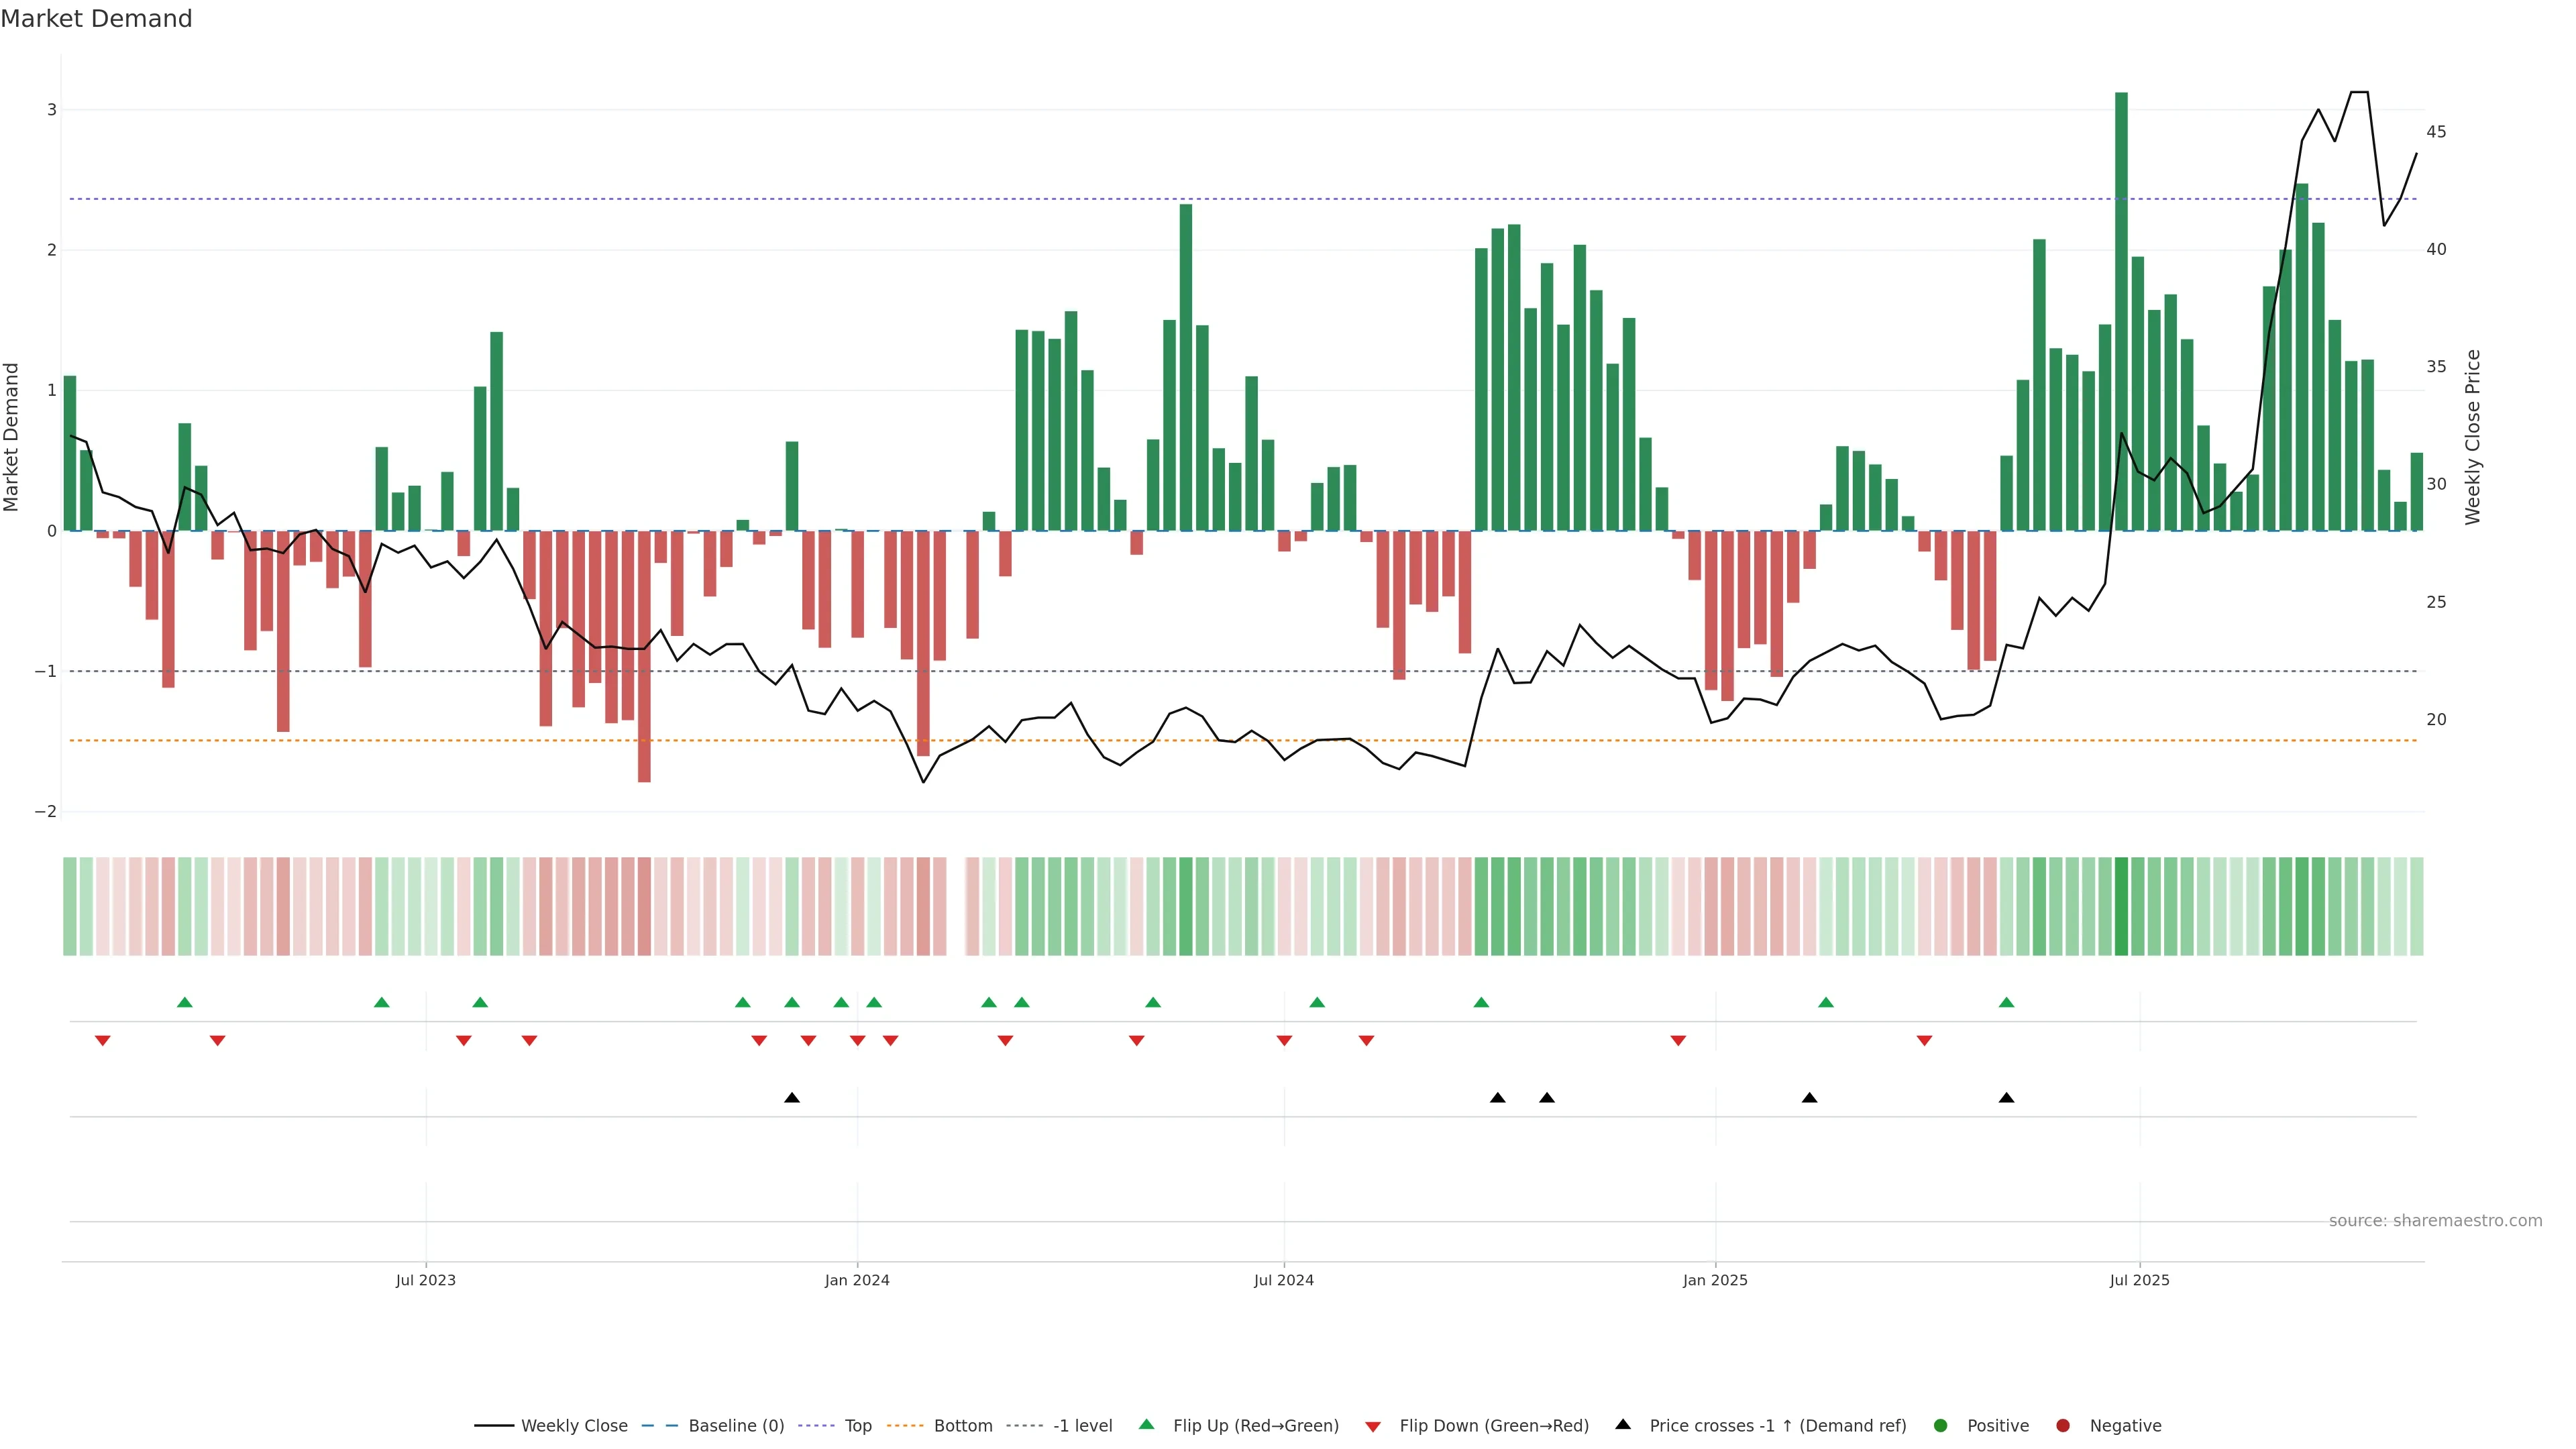Click the Jan 2024 axis label
This screenshot has height=1449, width=2576.
(857, 1280)
